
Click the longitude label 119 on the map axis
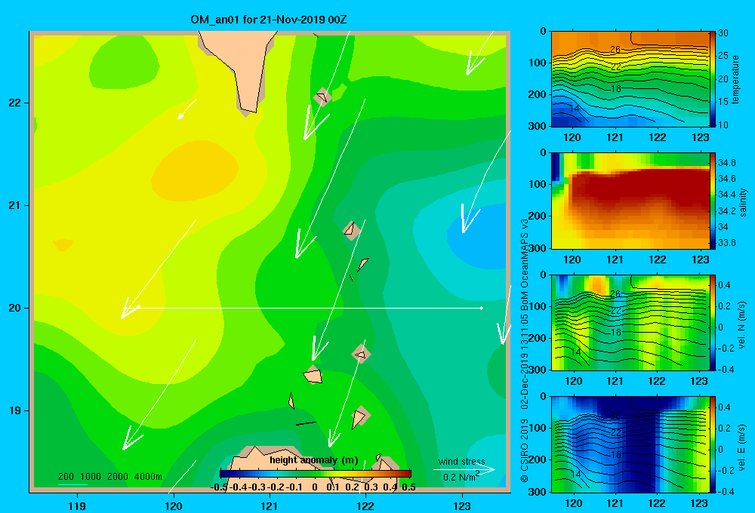coord(77,505)
